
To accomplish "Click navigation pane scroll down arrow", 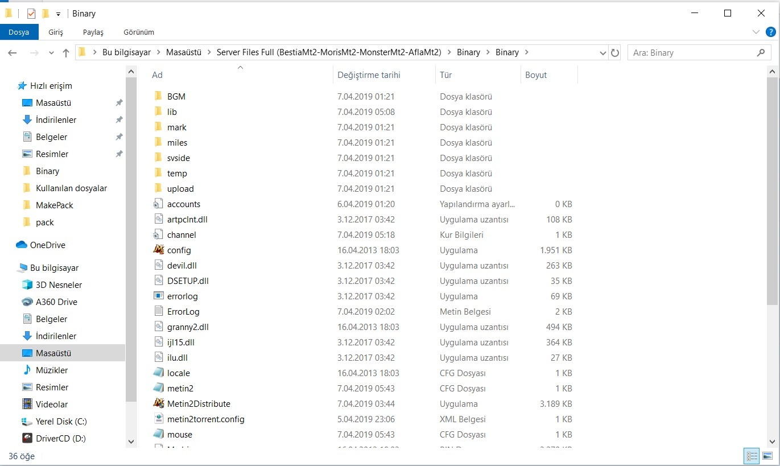I will tap(131, 441).
